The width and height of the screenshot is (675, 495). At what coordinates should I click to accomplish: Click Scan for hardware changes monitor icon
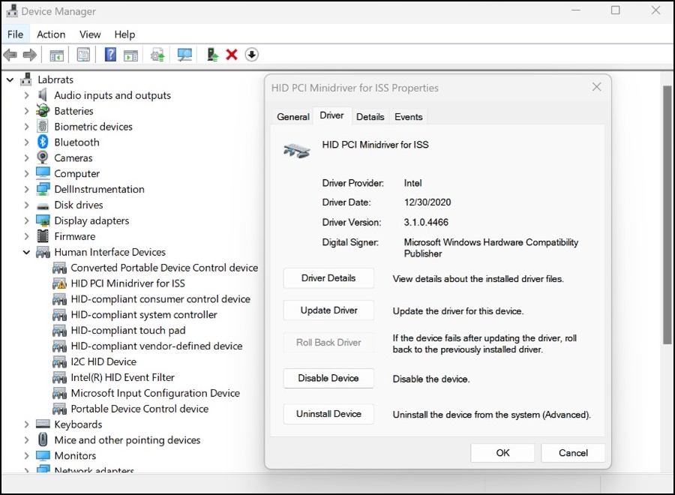[184, 55]
